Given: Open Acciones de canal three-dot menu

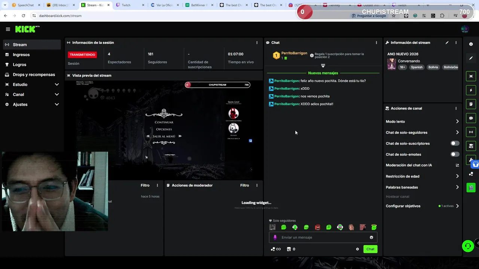Looking at the screenshot, I should point(456,108).
